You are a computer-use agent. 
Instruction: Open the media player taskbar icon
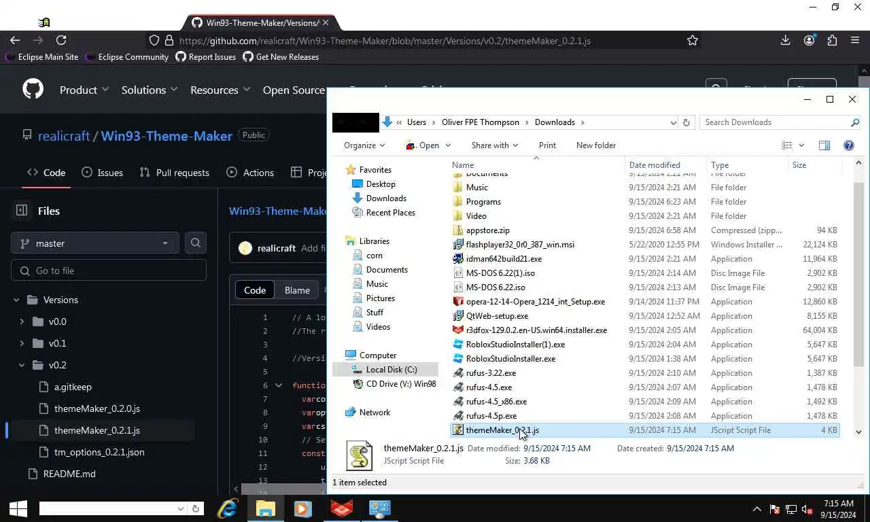303,508
